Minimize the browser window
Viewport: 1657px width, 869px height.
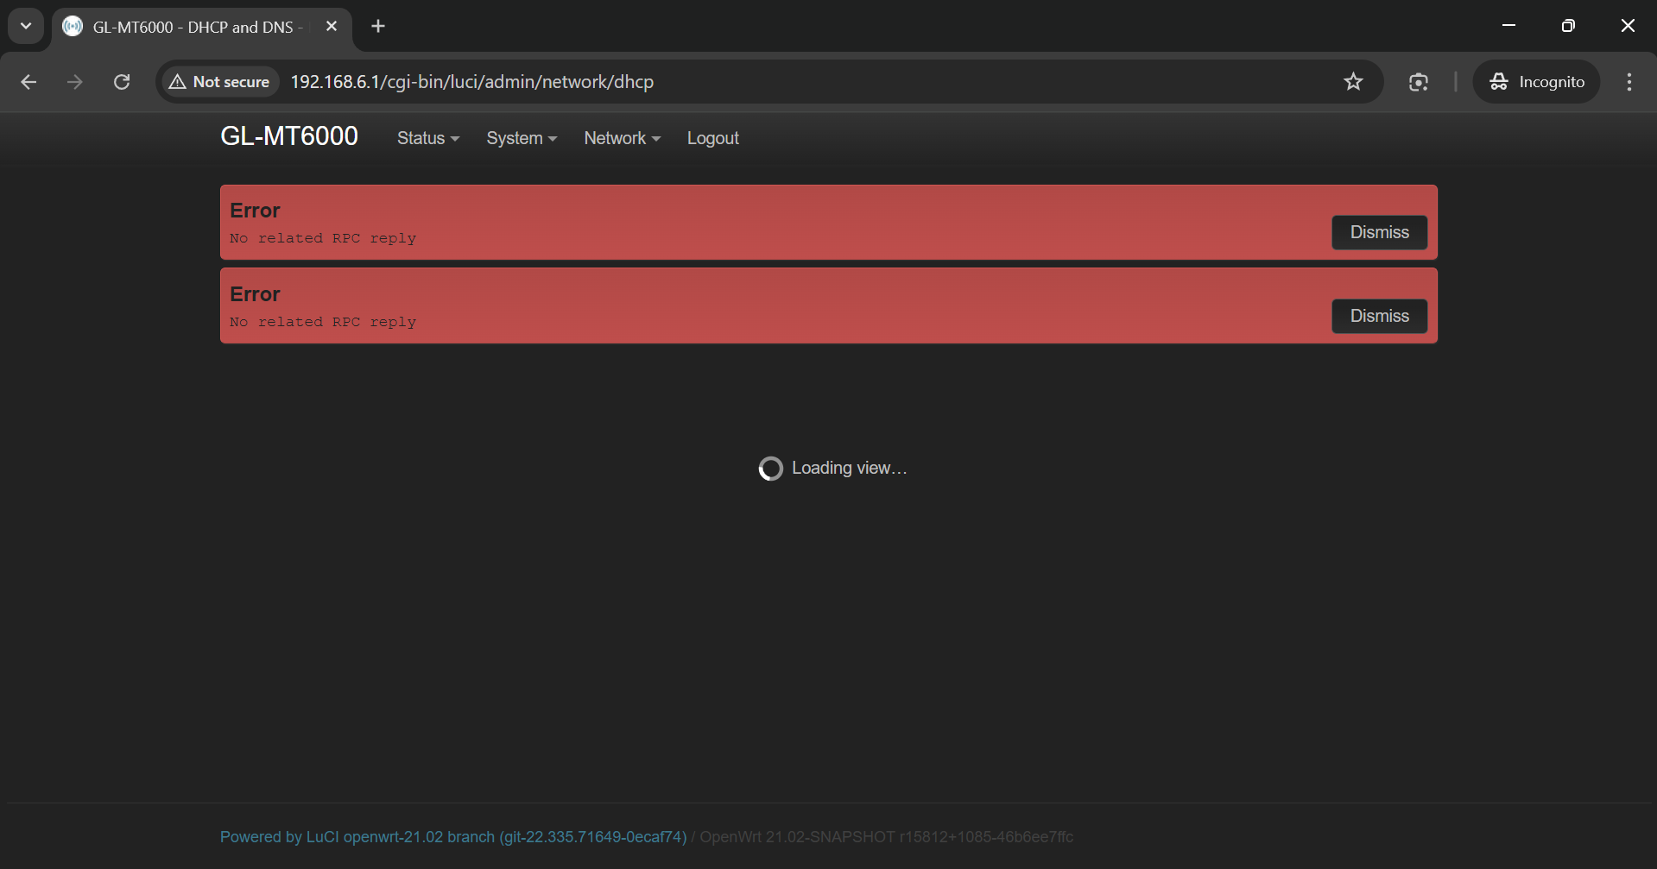(1508, 26)
